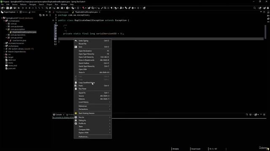Click Open Console icon in Console toolbar
Image resolution: width=270 pixels, height=151 pixels.
(256, 115)
